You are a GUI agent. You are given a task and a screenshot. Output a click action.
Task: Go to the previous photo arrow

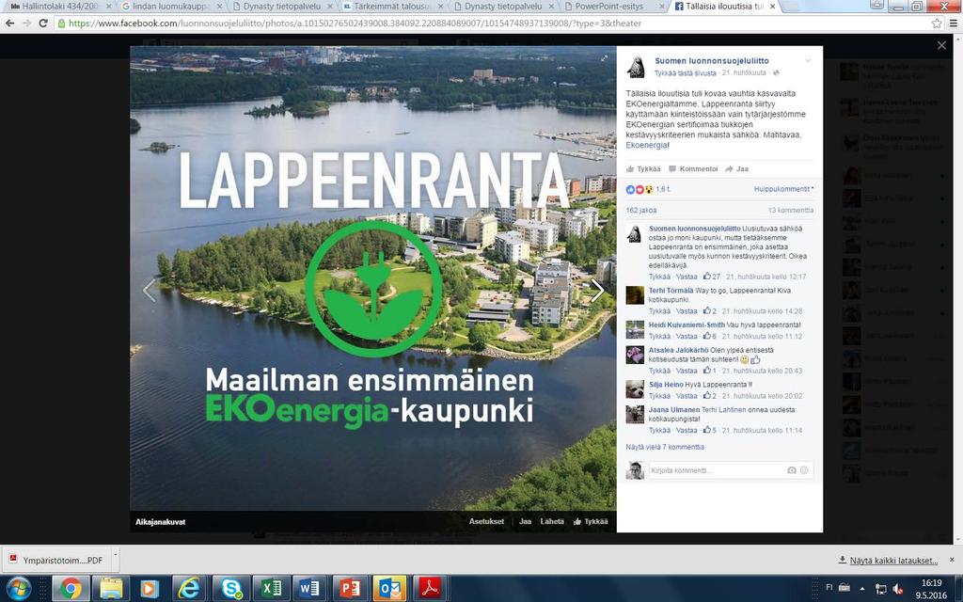[x=149, y=291]
